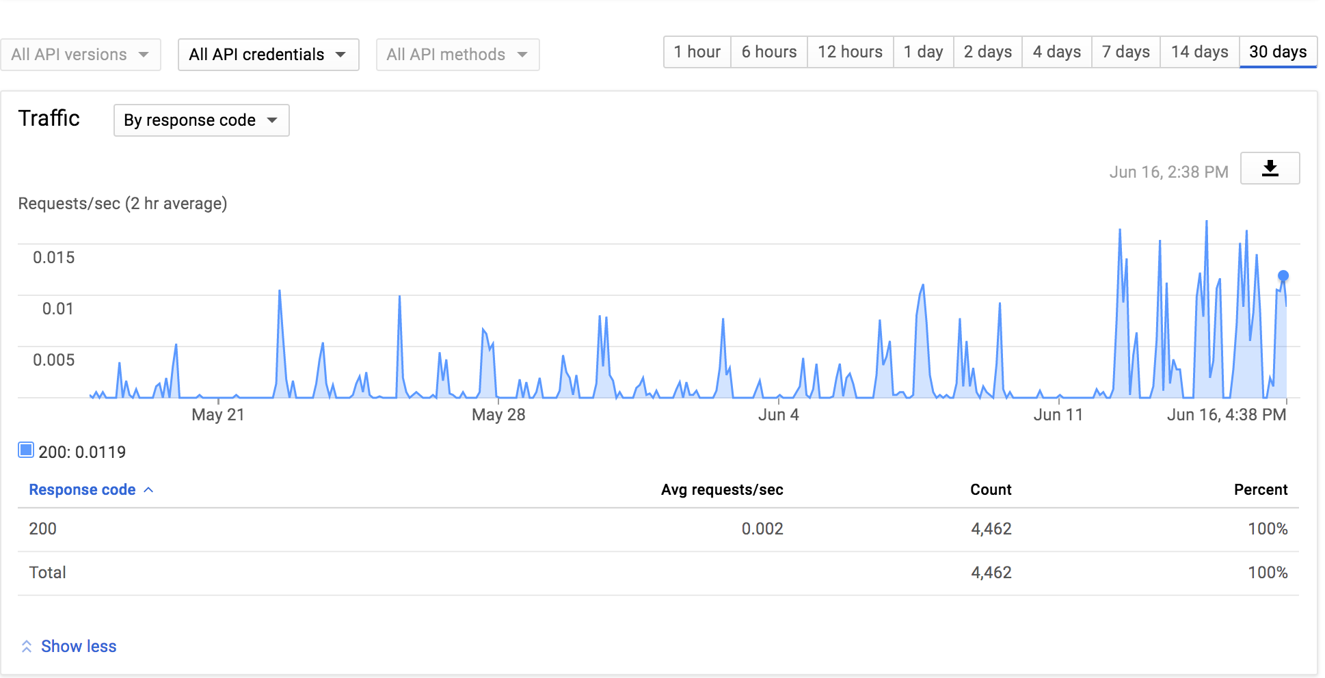Screen dimensions: 1325x678
Task: Sort table by Response code
Action: tap(82, 489)
